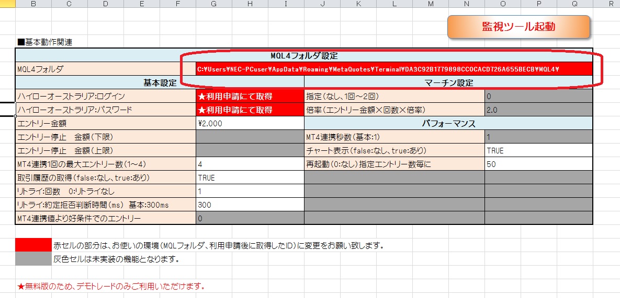Select the 再起動(0:なし) label cell
Viewport: 620px width, 298px height.
pos(394,164)
